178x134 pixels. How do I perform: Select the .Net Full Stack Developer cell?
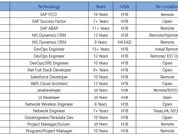coord(49,70)
